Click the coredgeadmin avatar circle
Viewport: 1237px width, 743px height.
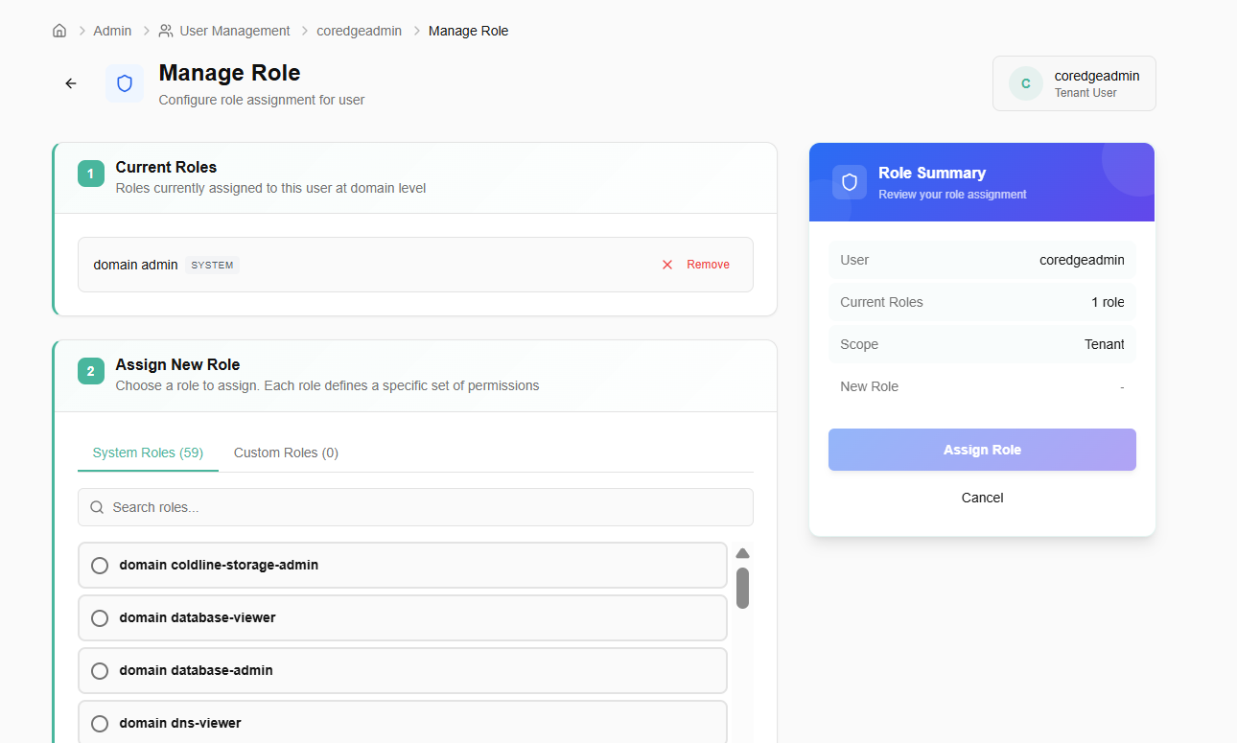tap(1025, 83)
